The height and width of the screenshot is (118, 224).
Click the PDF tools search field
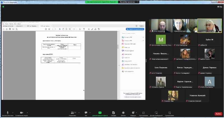[x=132, y=33]
